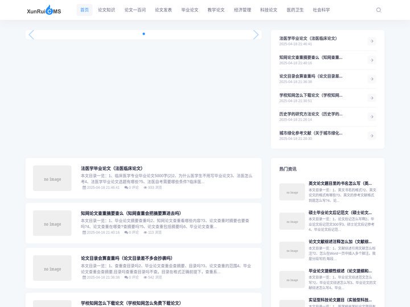Open the 论文发表 menu item
Image resolution: width=410 pixels, height=307 pixels.
coord(163,10)
